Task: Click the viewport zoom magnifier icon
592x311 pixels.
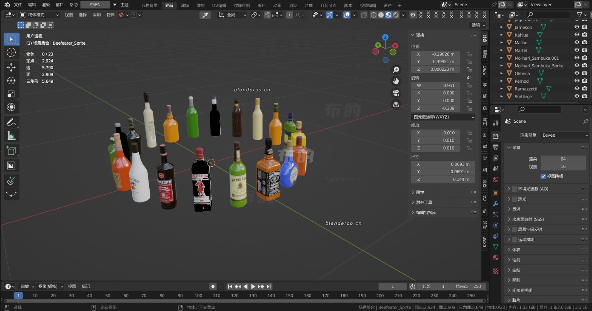Action: (x=396, y=70)
